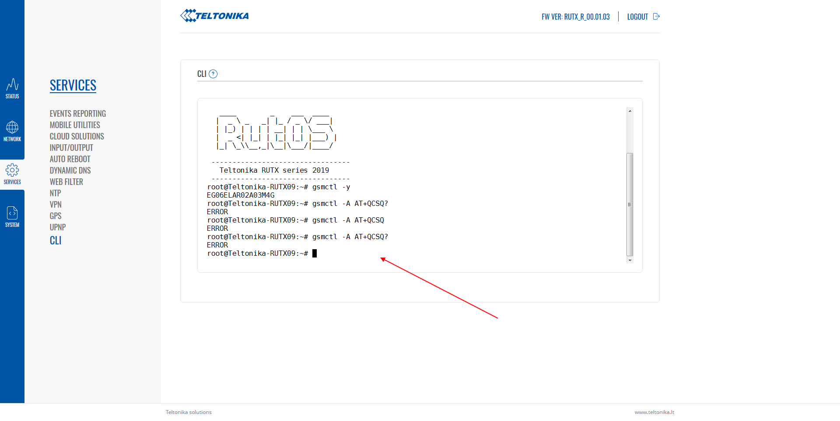Click the Teltonika solutions footer text
The height and width of the screenshot is (421, 840).
(189, 412)
